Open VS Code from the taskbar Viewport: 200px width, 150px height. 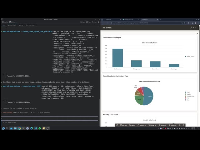click(x=36, y=128)
